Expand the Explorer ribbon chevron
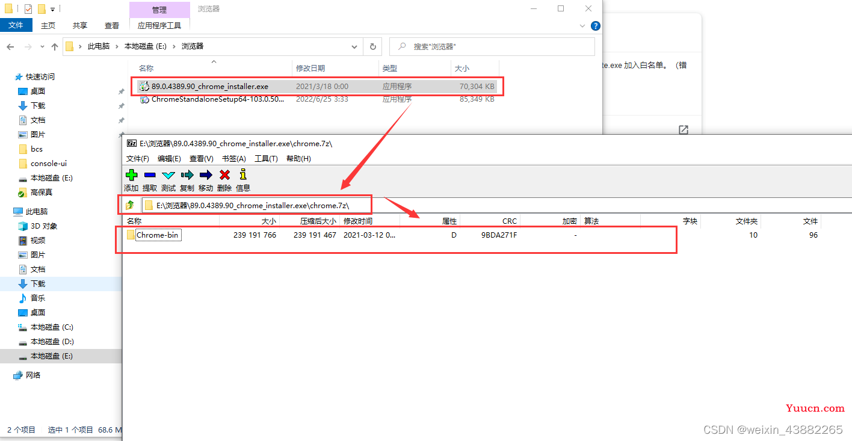 coord(582,26)
